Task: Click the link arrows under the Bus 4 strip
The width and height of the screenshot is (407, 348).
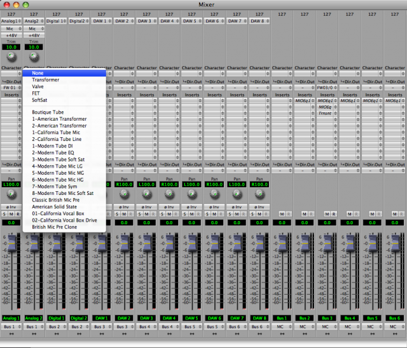Action: pos(350,334)
